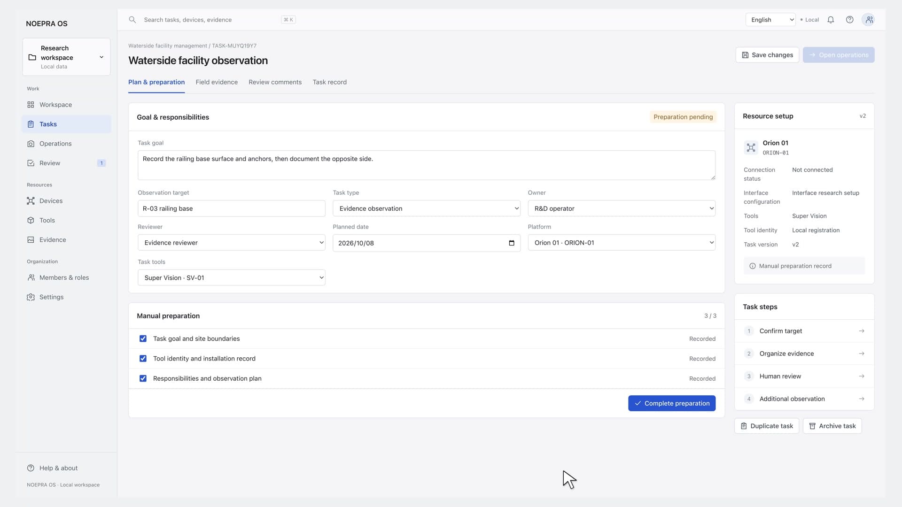Click the Confirm target arrow icon
The image size is (902, 507).
[862, 331]
